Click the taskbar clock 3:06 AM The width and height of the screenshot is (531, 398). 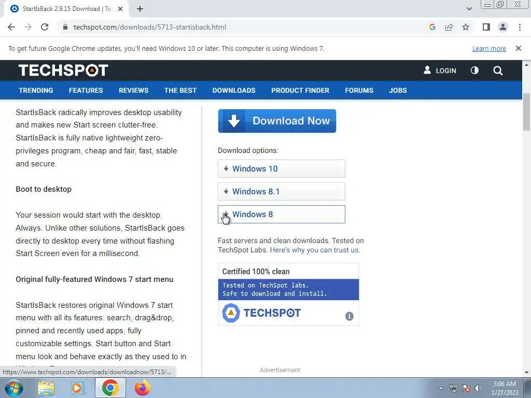(x=505, y=388)
